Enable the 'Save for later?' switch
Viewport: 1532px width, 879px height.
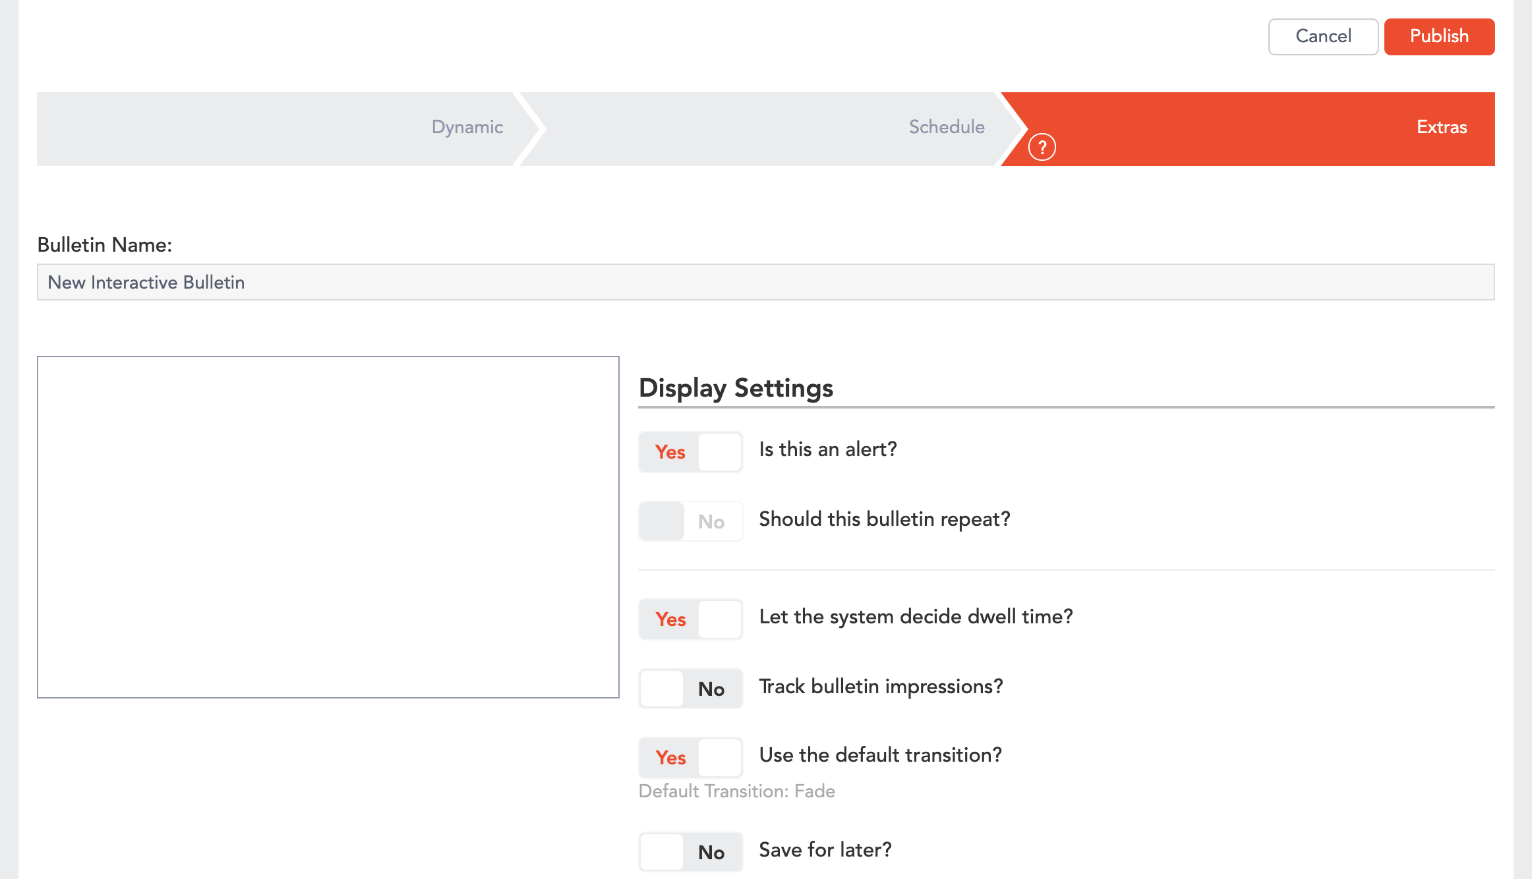tap(690, 852)
